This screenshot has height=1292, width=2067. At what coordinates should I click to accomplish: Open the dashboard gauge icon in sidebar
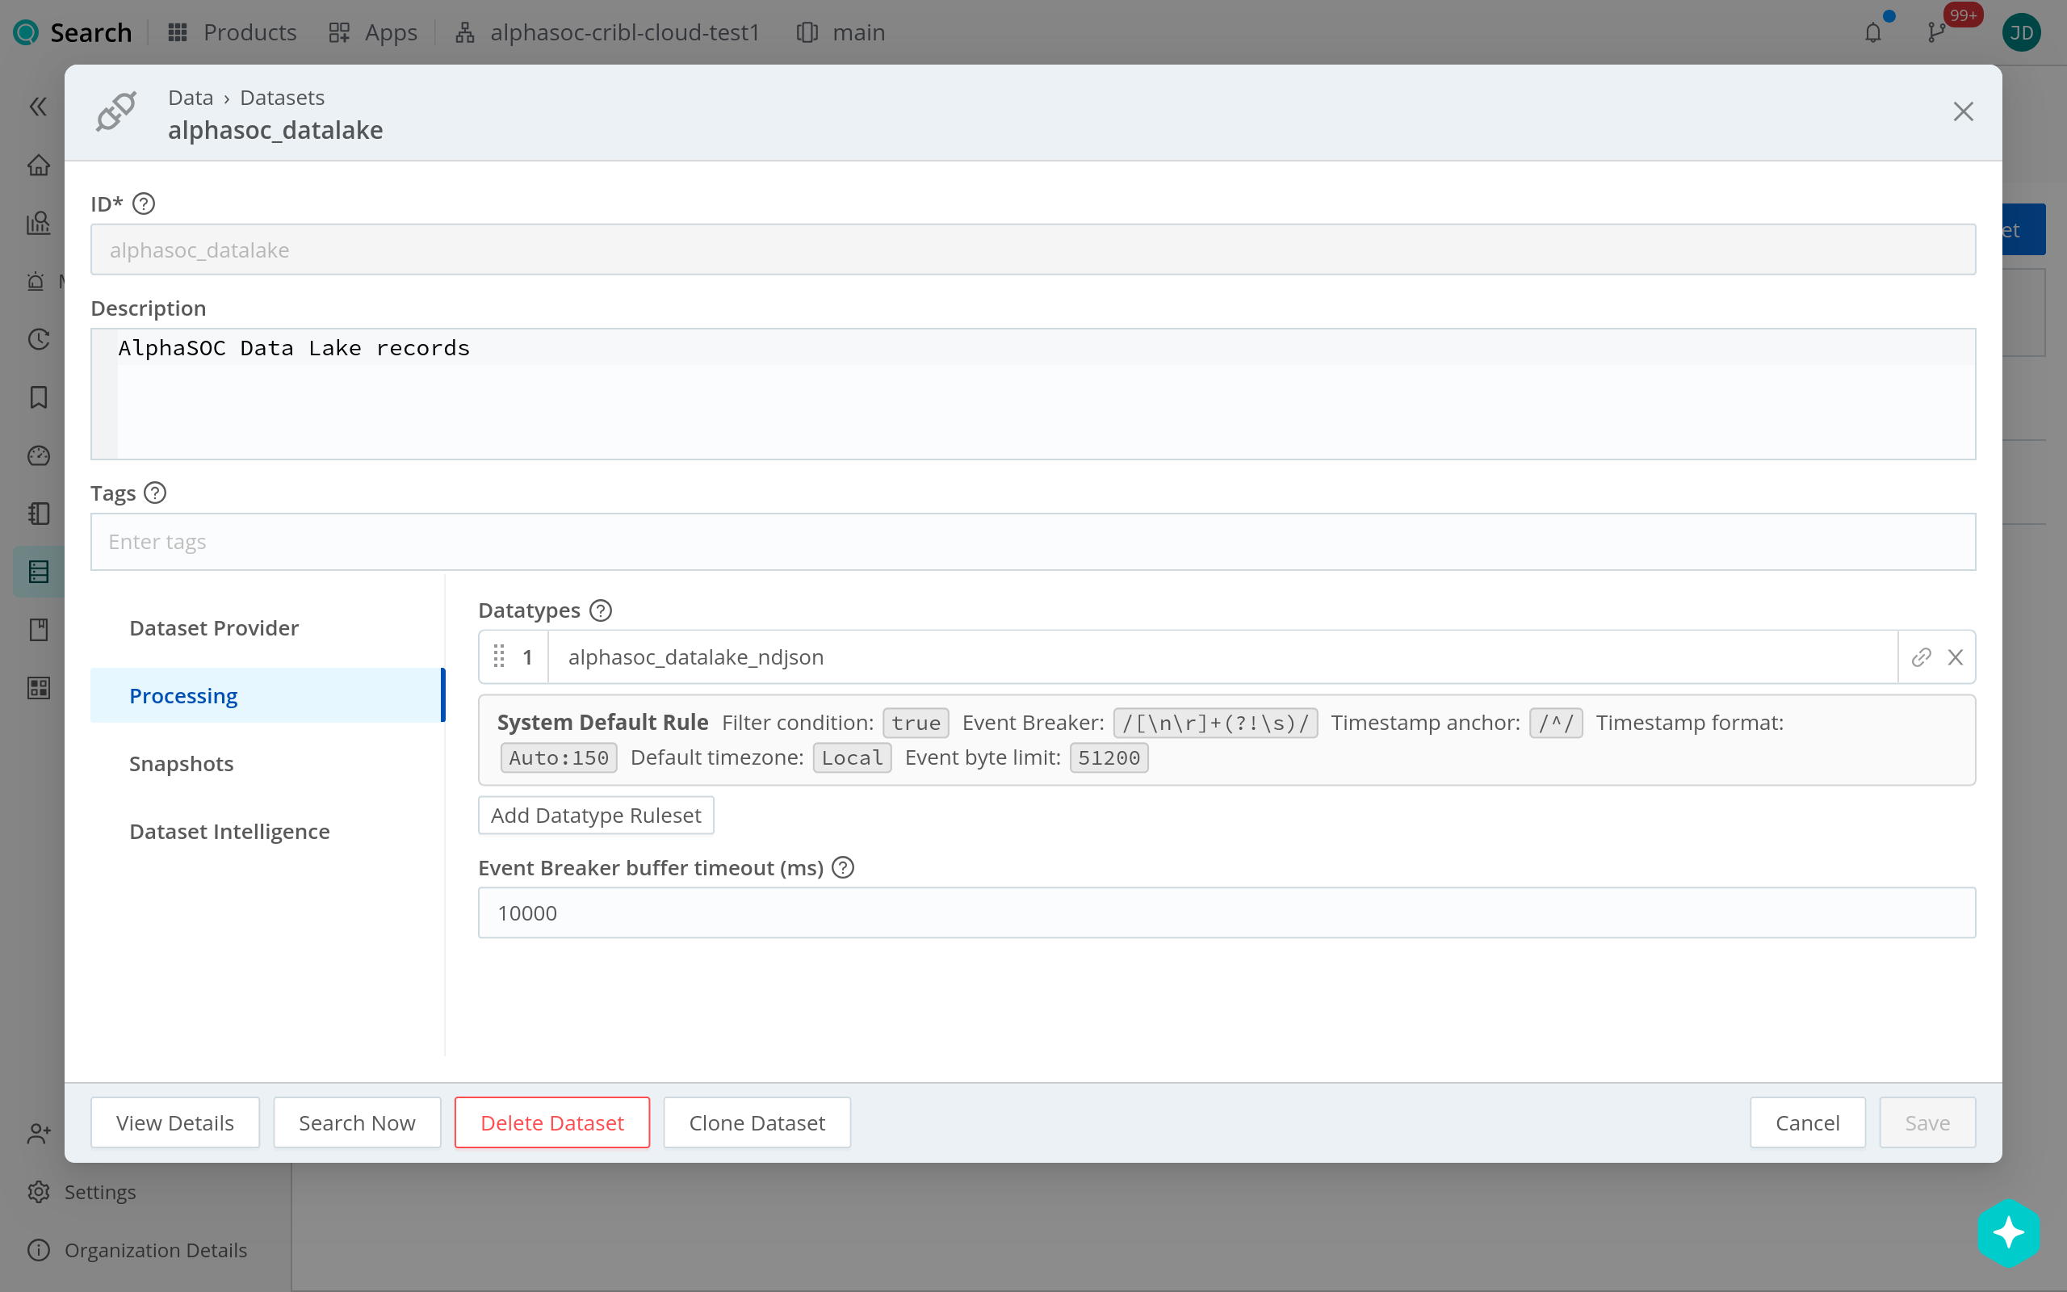pos(39,455)
